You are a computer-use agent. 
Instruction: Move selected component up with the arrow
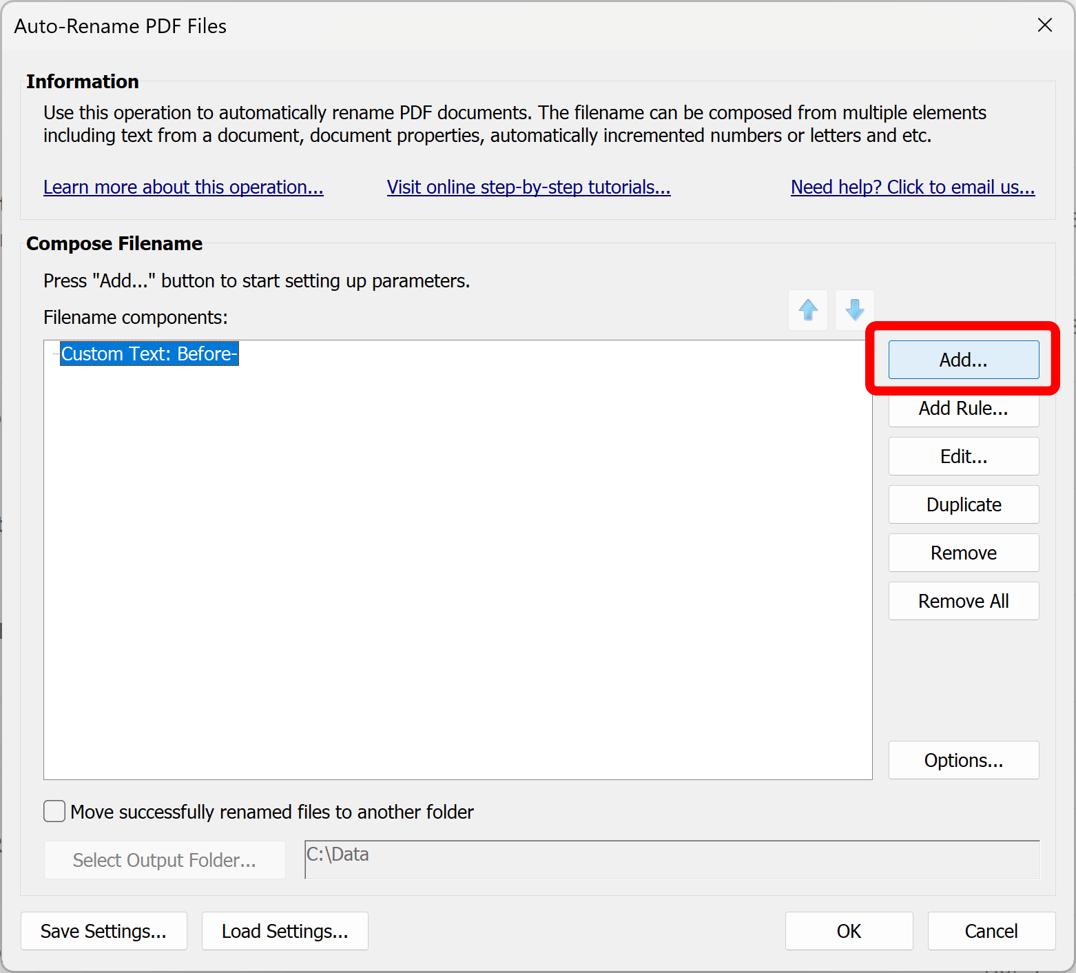point(808,310)
